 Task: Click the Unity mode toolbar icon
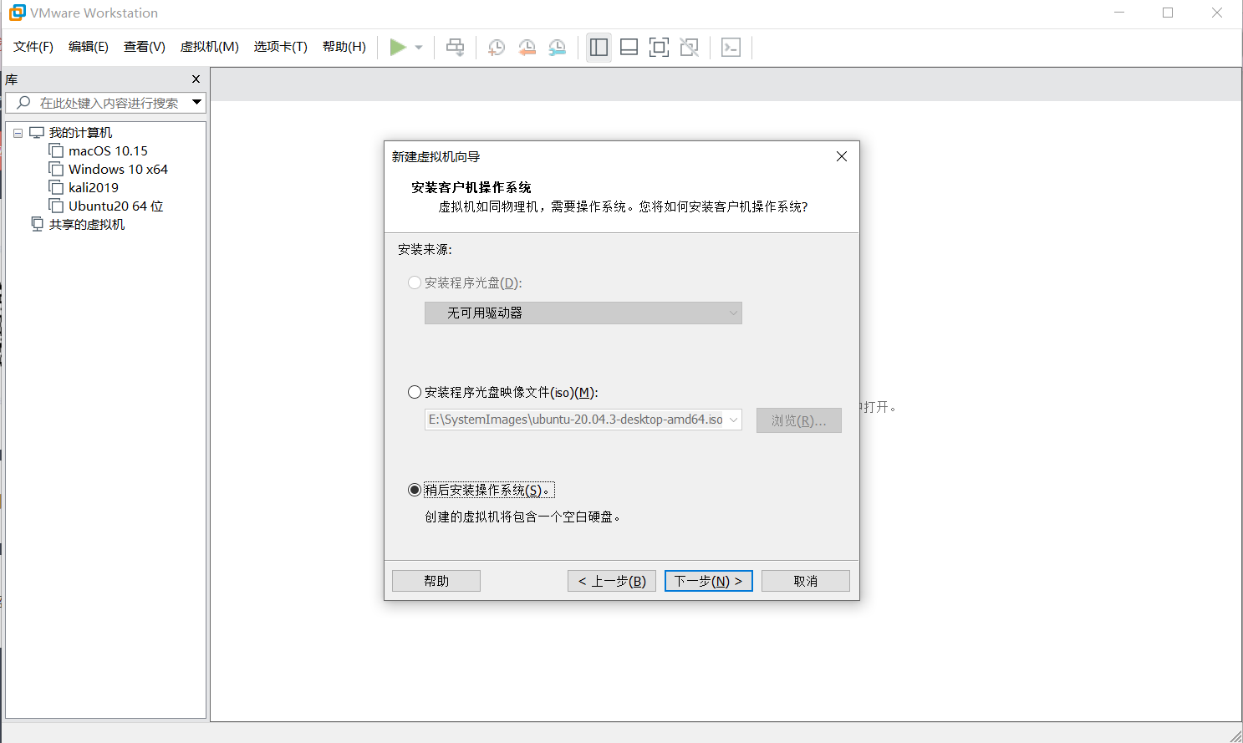click(x=690, y=48)
